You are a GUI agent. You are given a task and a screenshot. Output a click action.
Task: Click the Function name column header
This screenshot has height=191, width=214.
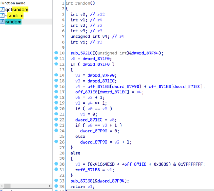(x=13, y=3)
